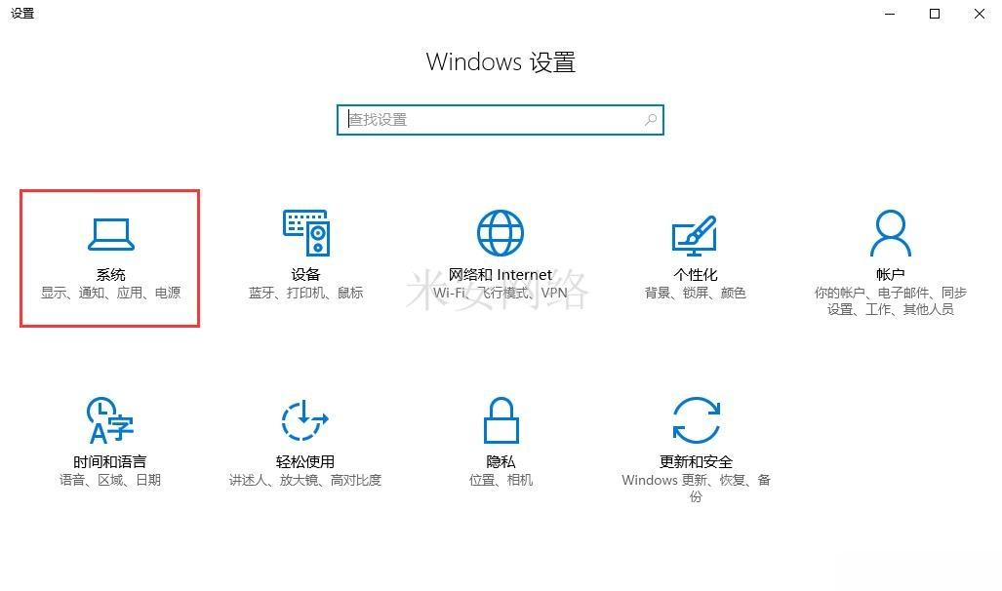Click 语音、区域、日期 subtitle
The width and height of the screenshot is (1002, 591).
pos(110,481)
